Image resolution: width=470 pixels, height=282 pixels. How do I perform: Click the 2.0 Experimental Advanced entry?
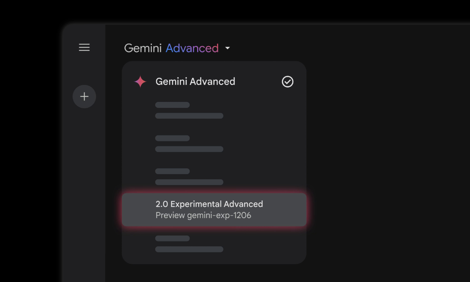pyautogui.click(x=209, y=204)
